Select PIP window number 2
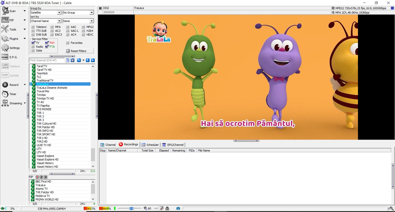This screenshot has height=212, width=395. (x=41, y=177)
